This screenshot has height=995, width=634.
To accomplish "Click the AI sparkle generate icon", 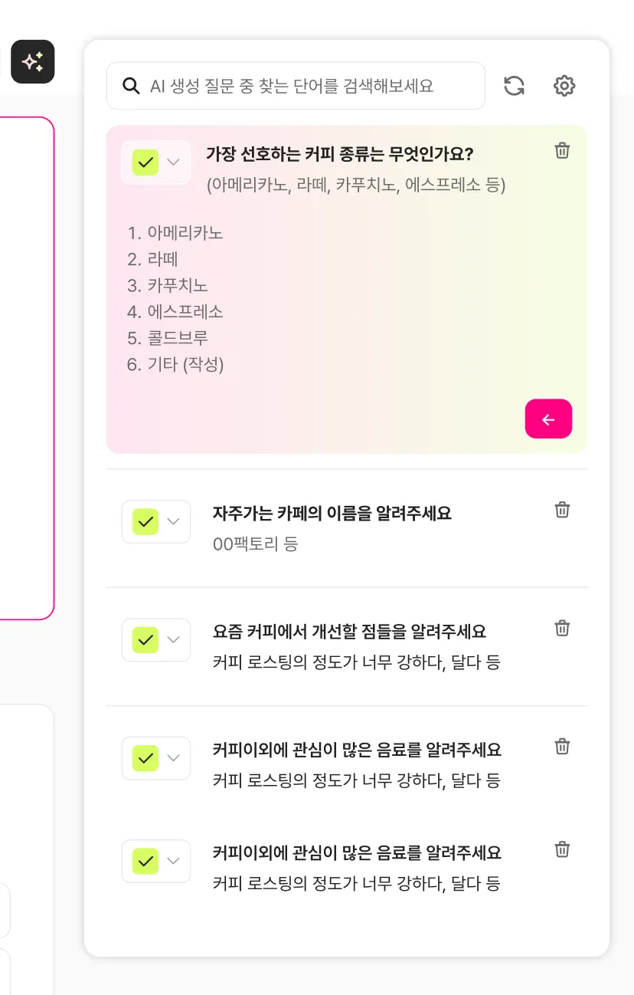I will click(33, 61).
